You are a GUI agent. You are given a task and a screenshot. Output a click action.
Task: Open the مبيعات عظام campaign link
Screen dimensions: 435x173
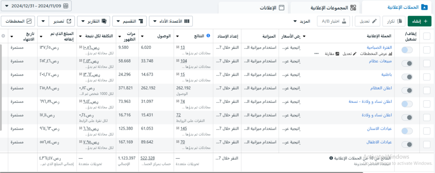click(380, 61)
